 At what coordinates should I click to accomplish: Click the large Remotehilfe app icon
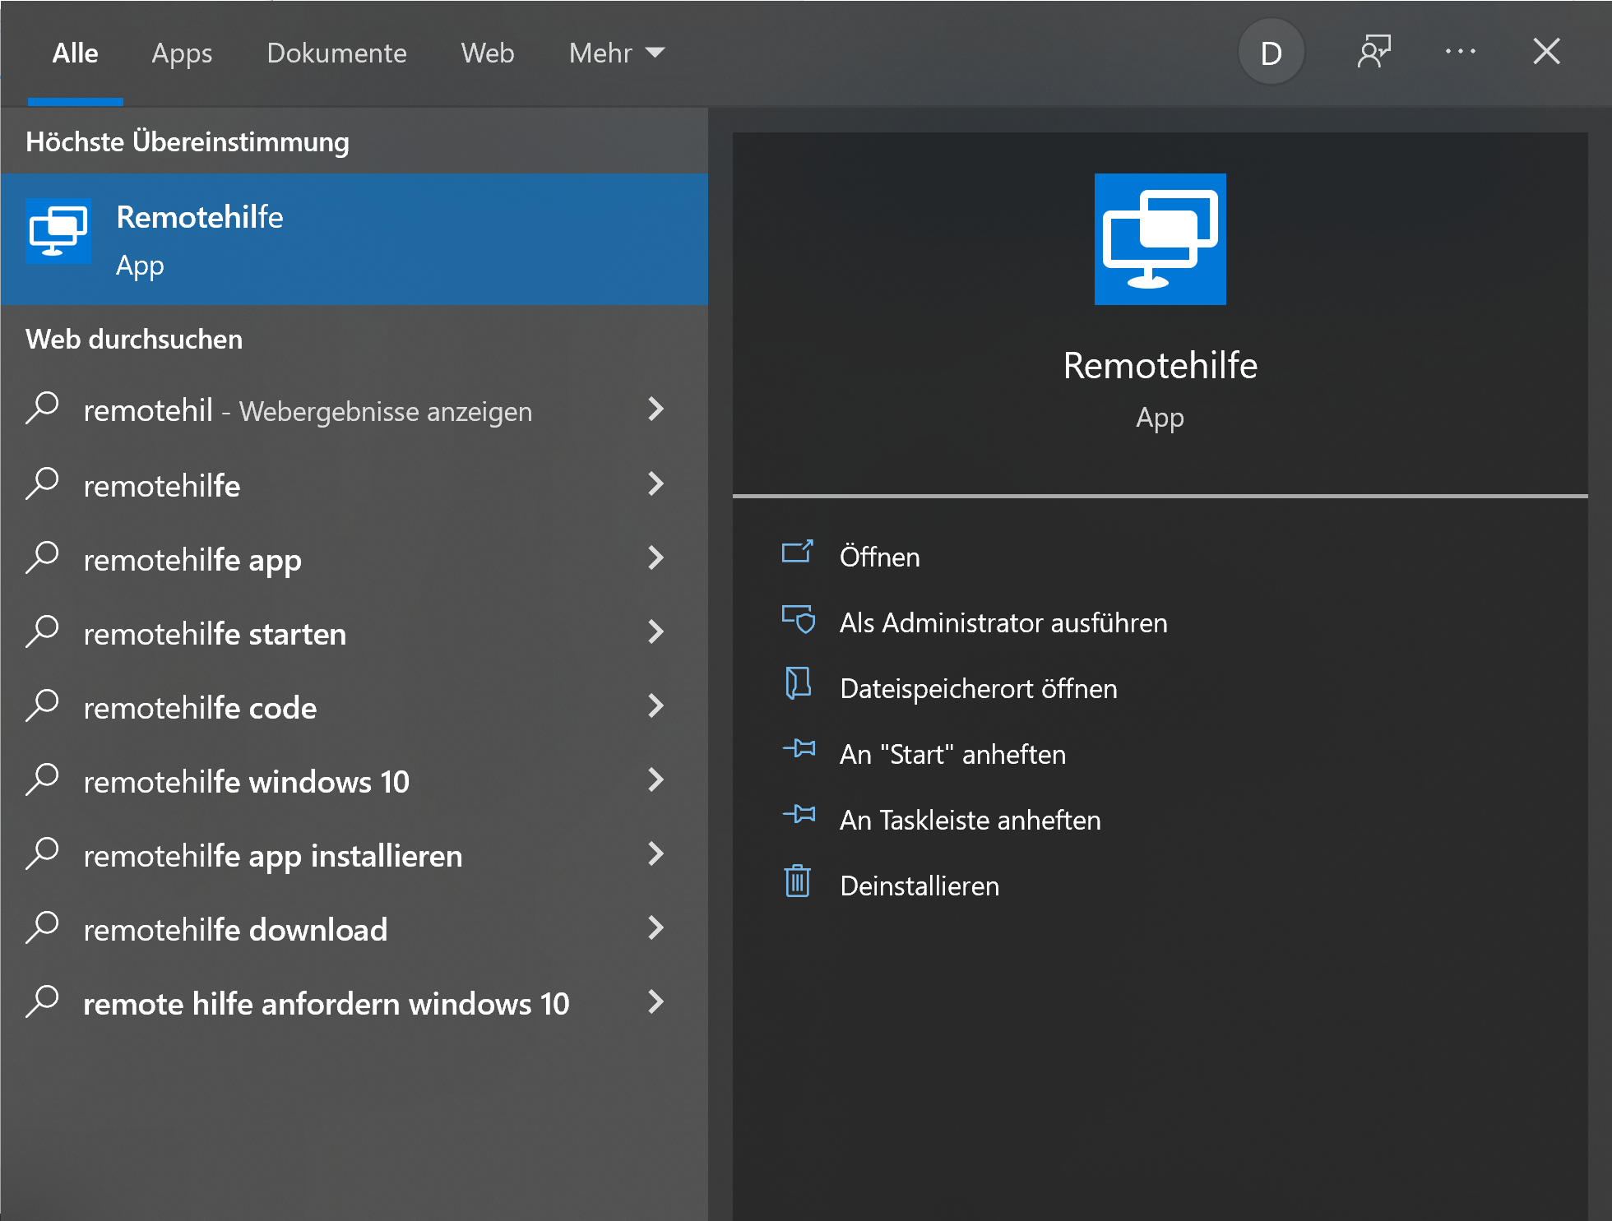(1160, 239)
